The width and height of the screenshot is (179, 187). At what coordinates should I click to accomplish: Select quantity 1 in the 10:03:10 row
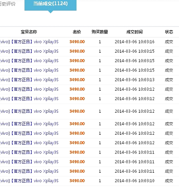point(100,181)
